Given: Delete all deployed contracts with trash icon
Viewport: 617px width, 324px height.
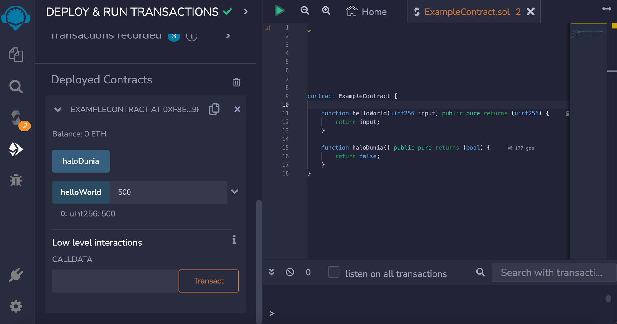Looking at the screenshot, I should click(236, 82).
